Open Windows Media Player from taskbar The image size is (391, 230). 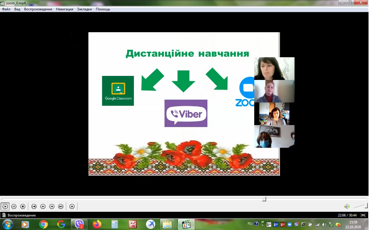click(25, 224)
